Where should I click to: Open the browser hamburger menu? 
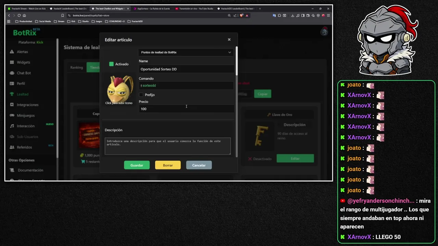pyautogui.click(x=328, y=15)
